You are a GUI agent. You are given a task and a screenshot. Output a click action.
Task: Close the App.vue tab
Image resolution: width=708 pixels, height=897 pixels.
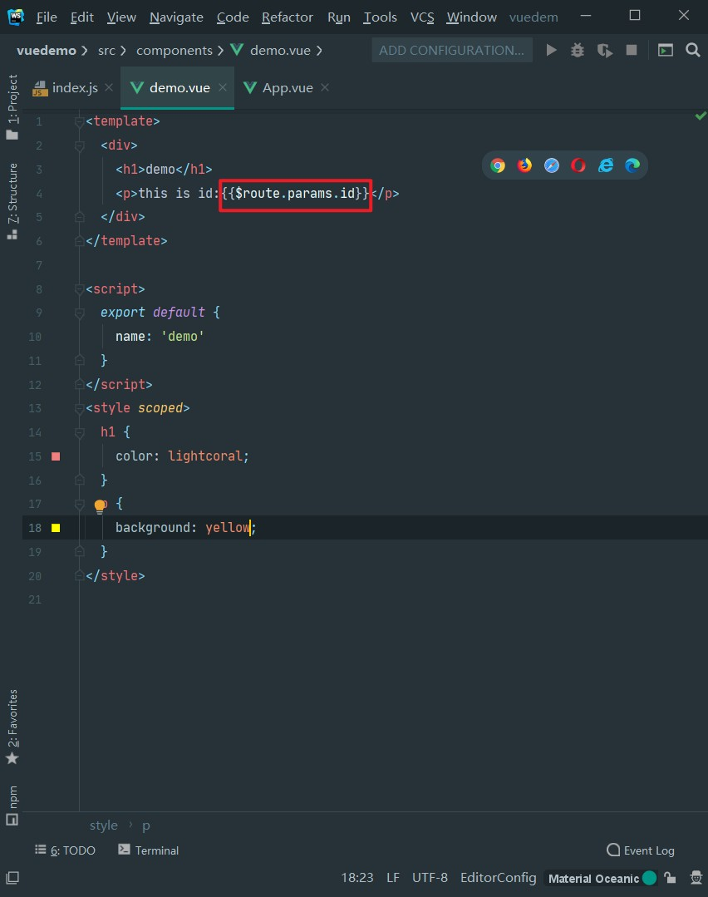click(x=325, y=87)
